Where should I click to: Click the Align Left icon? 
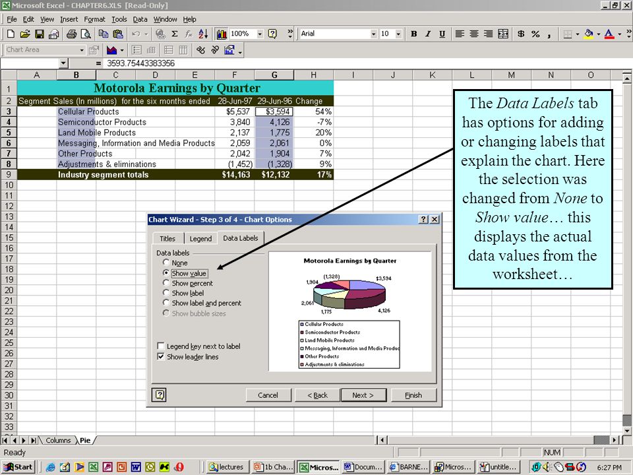[460, 34]
